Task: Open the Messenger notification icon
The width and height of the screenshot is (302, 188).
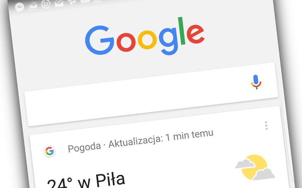Action: click(x=19, y=7)
